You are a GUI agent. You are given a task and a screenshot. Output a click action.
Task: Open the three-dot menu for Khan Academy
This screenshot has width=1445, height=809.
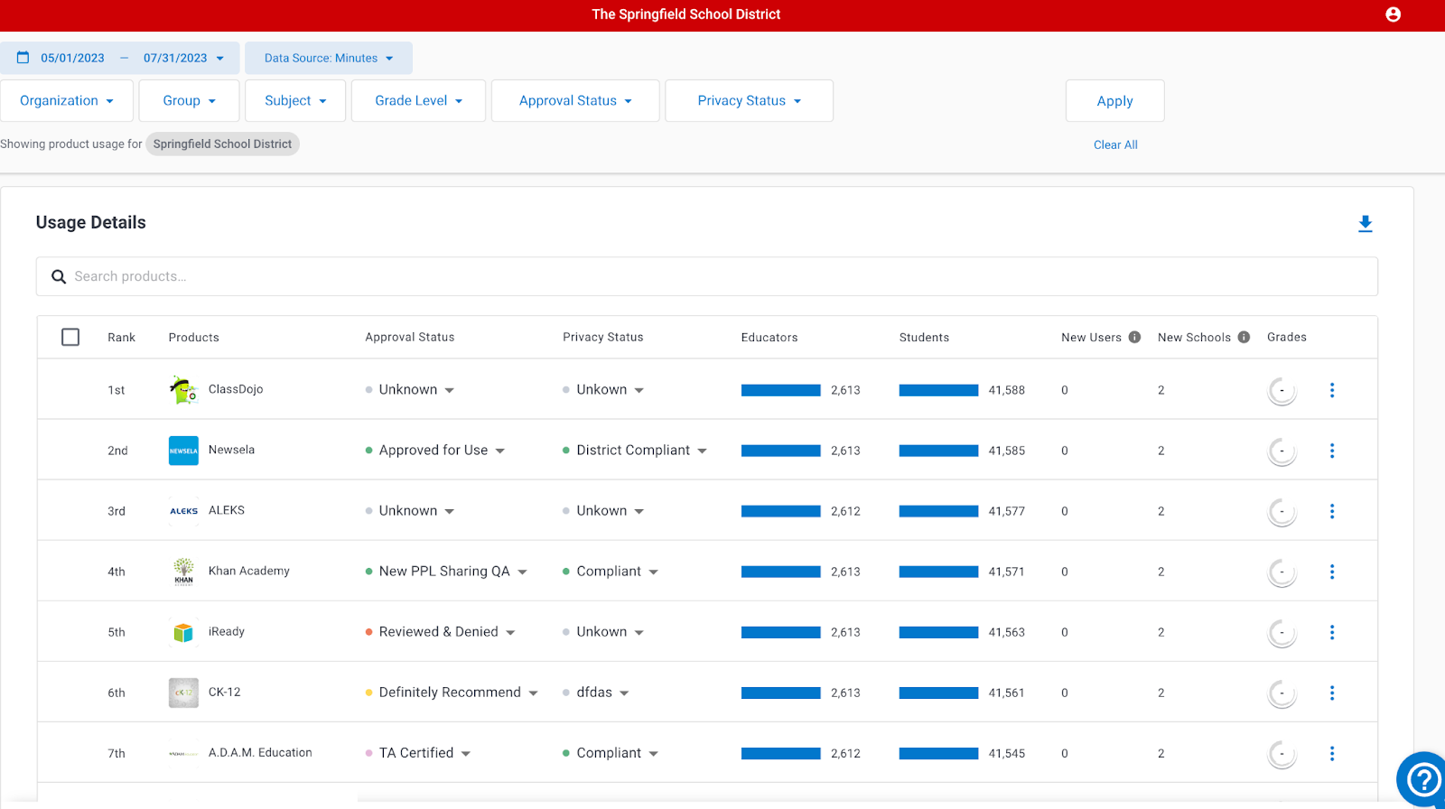(x=1331, y=572)
